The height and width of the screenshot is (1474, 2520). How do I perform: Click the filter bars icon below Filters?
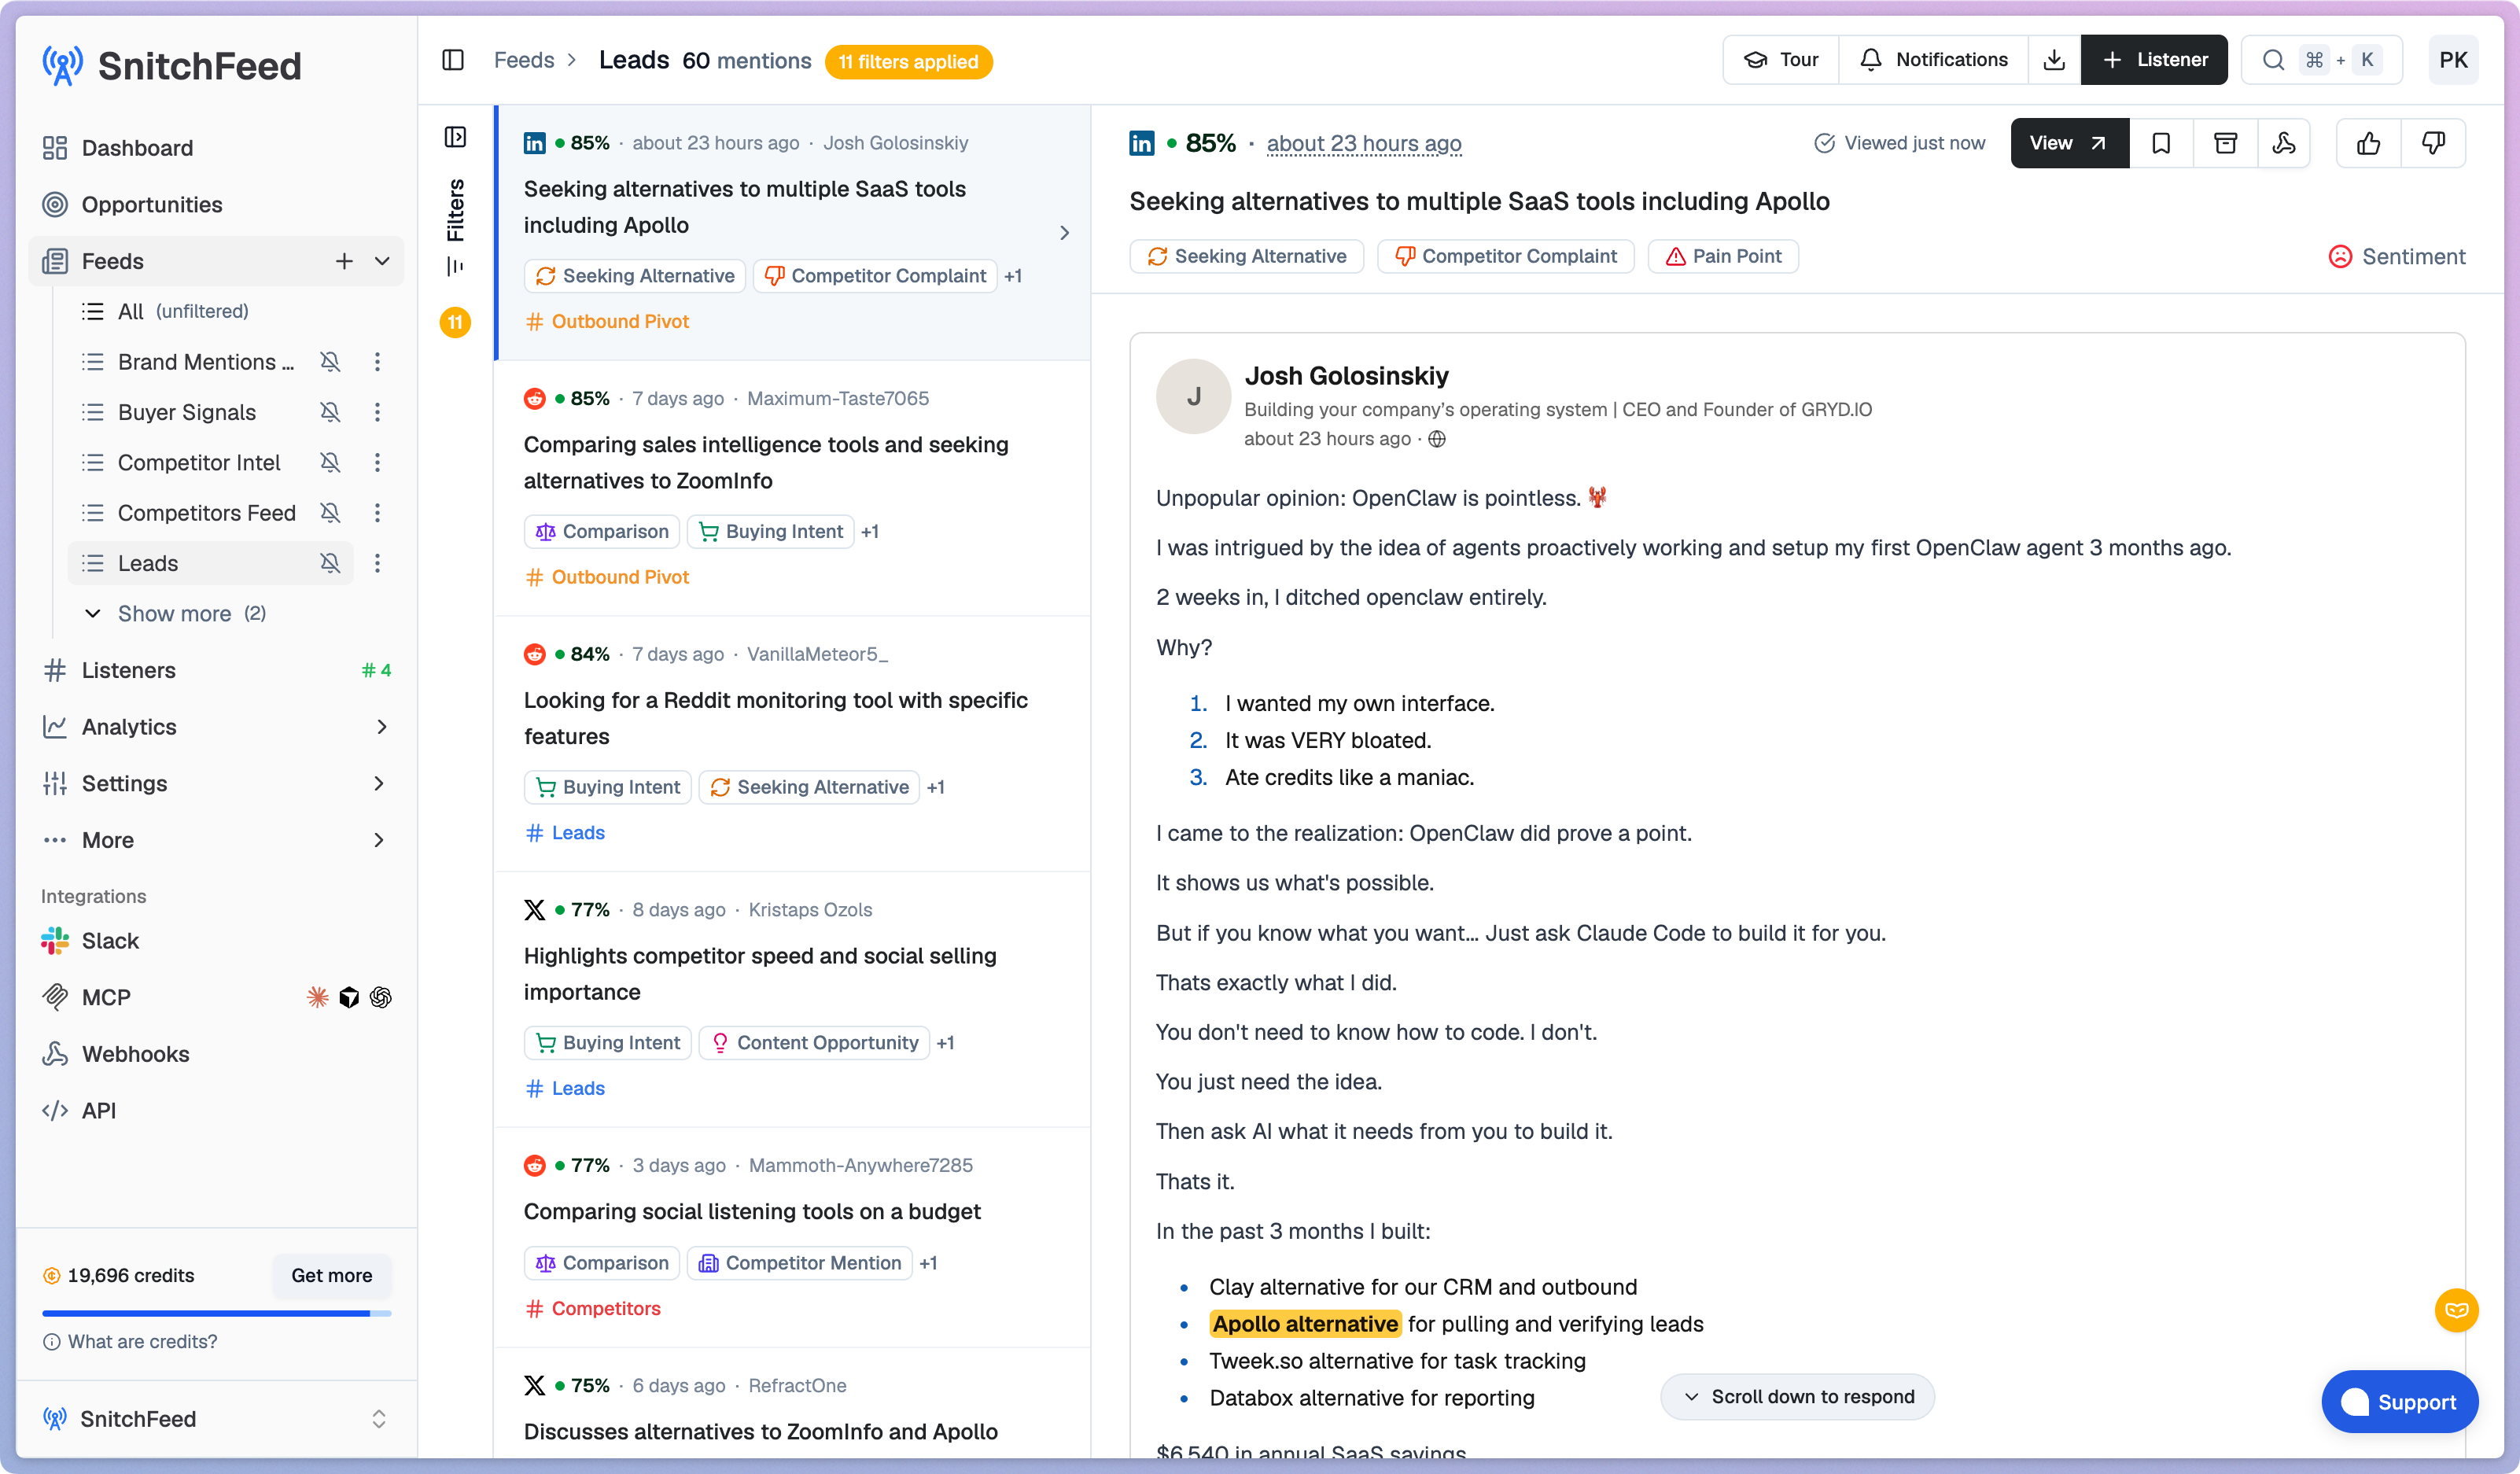[455, 266]
